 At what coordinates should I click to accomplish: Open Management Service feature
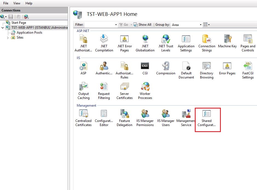(x=186, y=118)
